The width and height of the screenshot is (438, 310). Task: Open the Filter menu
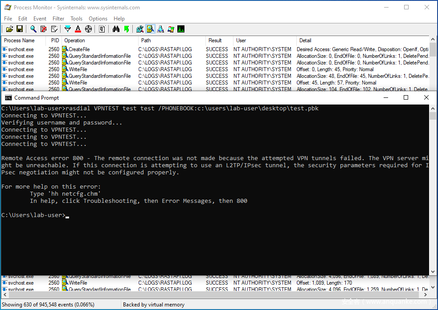58,19
